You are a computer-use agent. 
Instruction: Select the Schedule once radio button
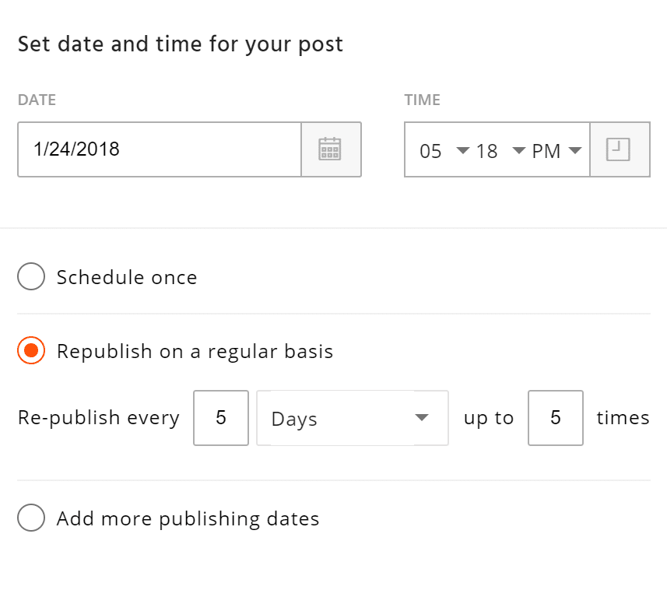coord(31,276)
